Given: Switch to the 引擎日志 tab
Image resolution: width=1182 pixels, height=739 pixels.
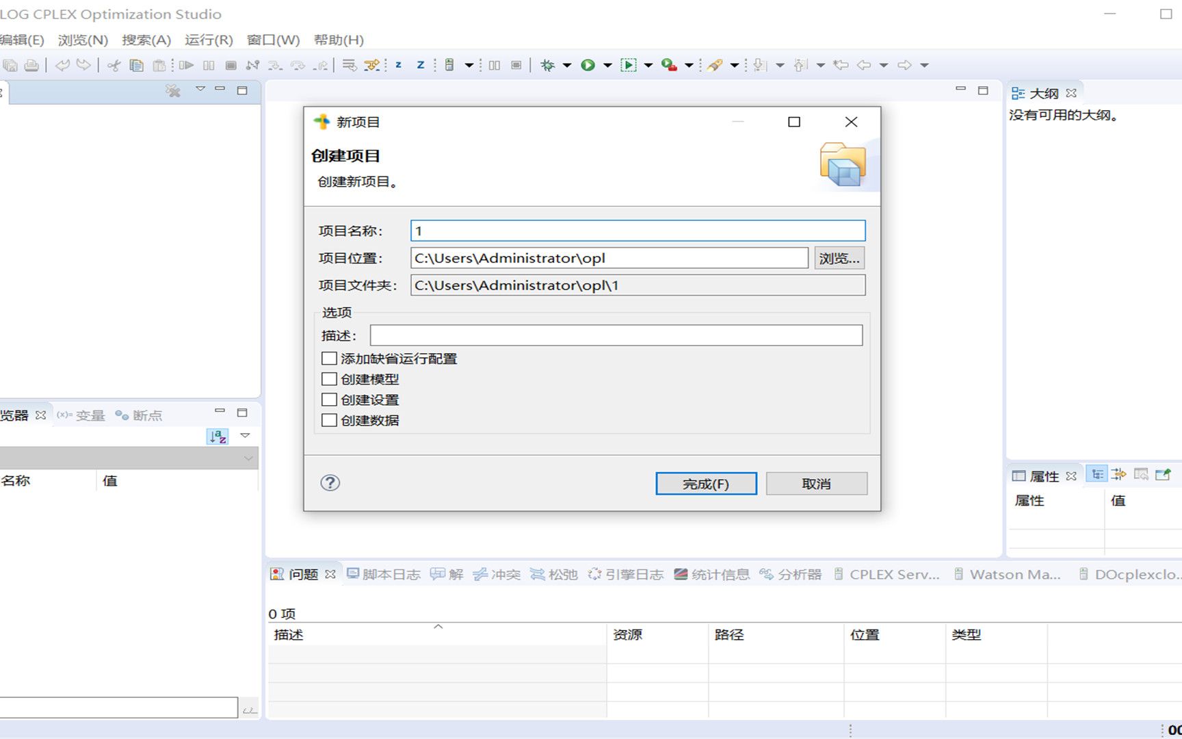Looking at the screenshot, I should 626,574.
